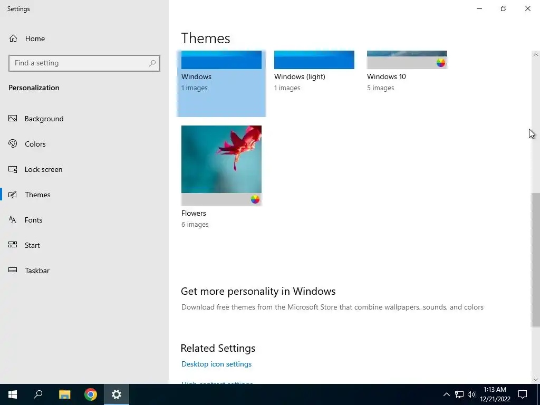540x405 pixels.
Task: Click the "5 images" text under Windows 10
Action: pos(381,88)
